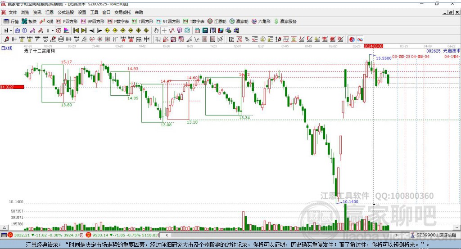
Task: Click the blue infinity loop icon
Action: (360, 40)
